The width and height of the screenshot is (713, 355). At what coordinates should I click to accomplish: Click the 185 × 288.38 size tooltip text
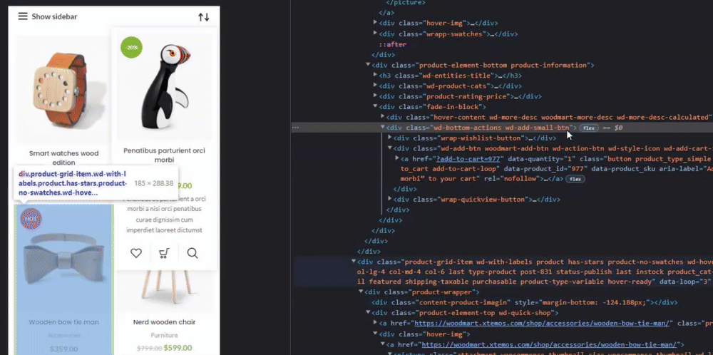pyautogui.click(x=154, y=183)
